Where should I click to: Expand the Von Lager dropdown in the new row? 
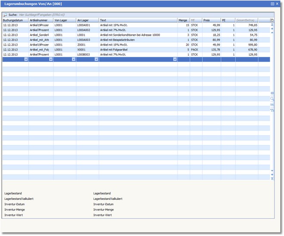click(x=73, y=59)
